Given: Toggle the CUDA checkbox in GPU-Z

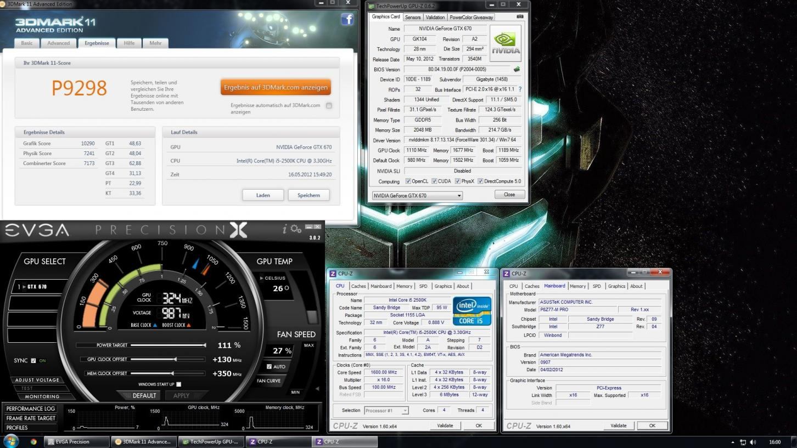Looking at the screenshot, I should (434, 181).
